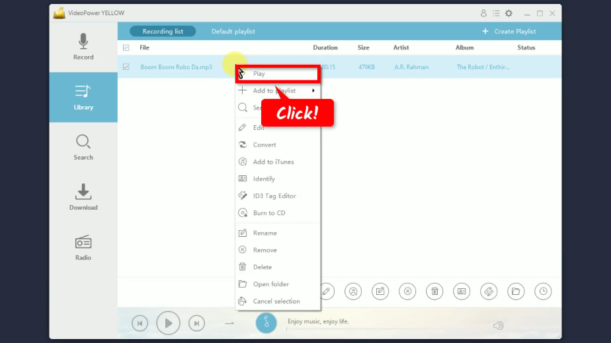Click the size cell 479KB
This screenshot has height=343, width=611.
(x=367, y=67)
